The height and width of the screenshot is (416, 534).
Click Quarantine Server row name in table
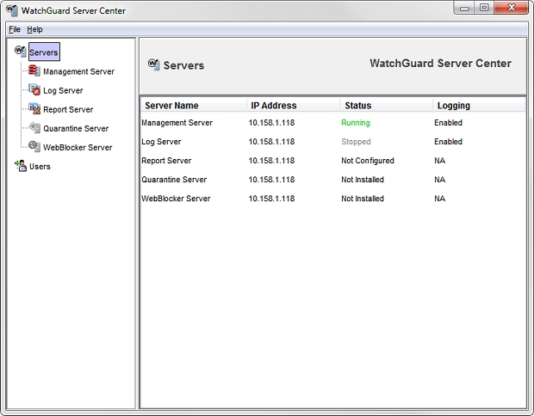[x=174, y=180]
